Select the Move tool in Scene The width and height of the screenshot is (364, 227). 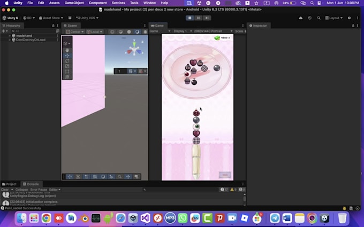pos(67,56)
